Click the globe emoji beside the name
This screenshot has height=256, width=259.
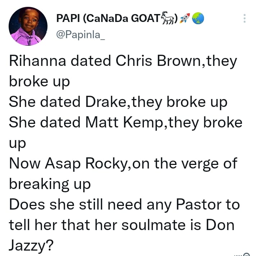(x=198, y=18)
